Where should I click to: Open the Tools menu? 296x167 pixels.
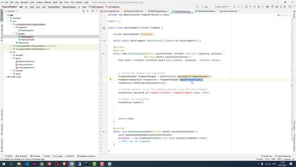pos(67,2)
